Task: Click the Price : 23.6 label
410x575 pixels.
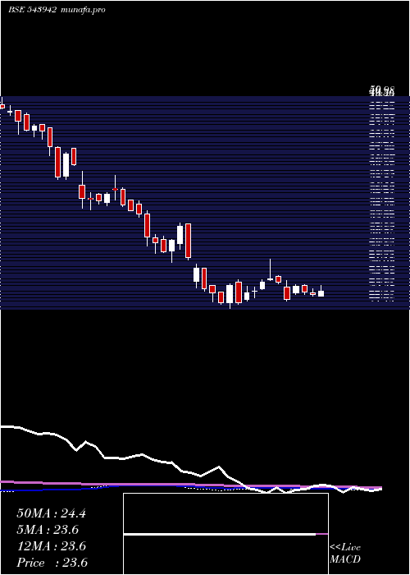Action: pos(52,563)
